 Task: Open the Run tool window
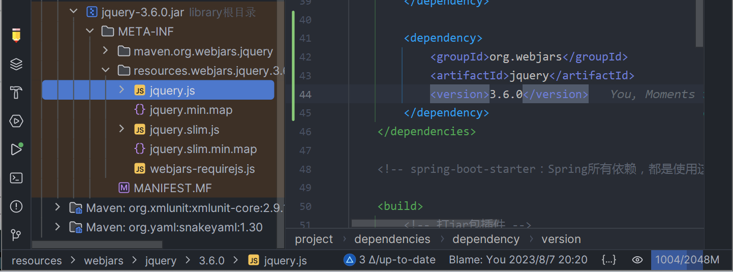(16, 149)
